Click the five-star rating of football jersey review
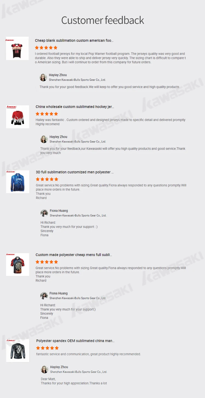Screen dimensions: 205x398 [46, 48]
